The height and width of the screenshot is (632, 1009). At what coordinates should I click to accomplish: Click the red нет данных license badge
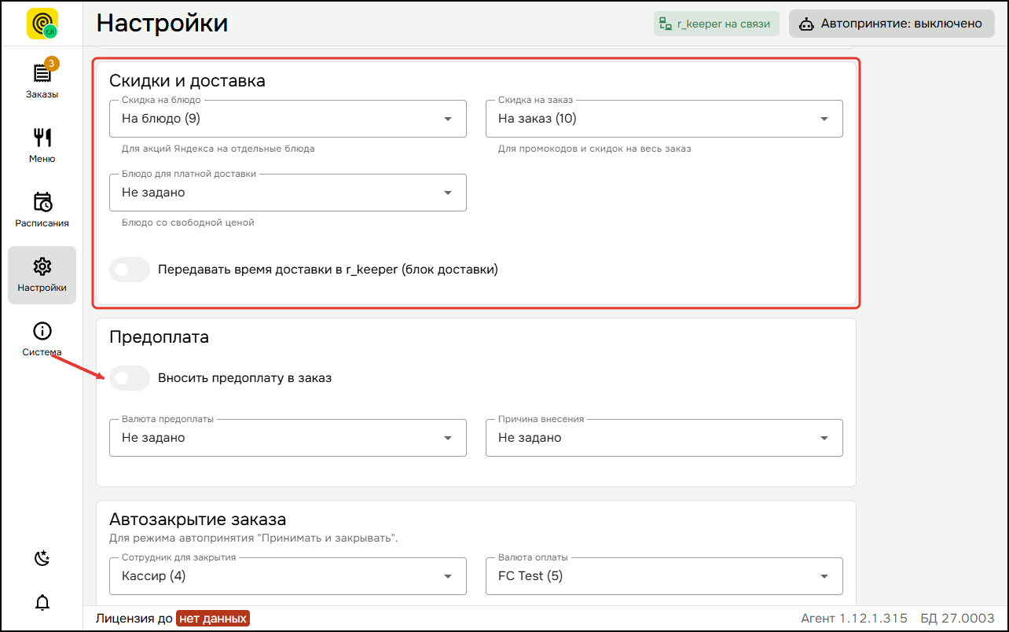tap(213, 619)
